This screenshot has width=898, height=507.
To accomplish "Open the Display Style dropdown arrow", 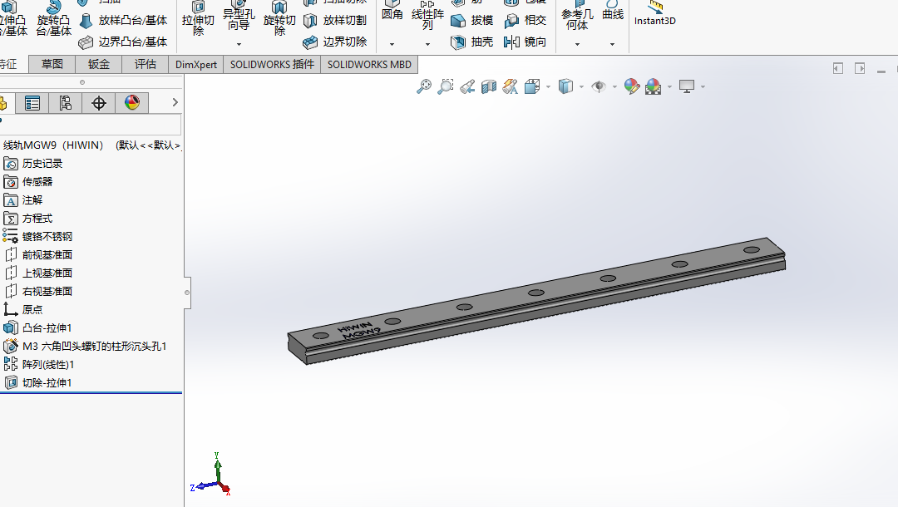I will point(581,87).
